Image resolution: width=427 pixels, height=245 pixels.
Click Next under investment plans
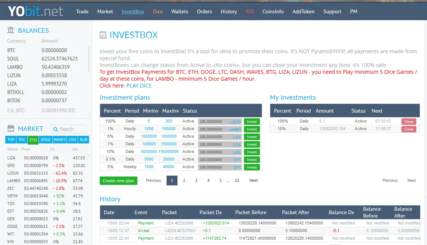[x=253, y=180]
